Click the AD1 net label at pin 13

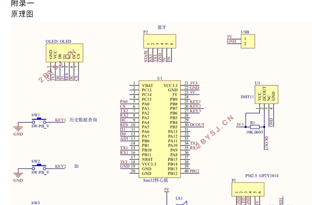(124, 138)
